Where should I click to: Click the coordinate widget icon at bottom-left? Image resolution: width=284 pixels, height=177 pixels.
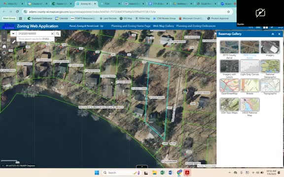[x=2, y=166]
